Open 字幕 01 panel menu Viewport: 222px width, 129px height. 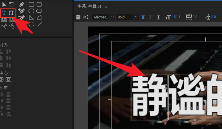click(106, 7)
